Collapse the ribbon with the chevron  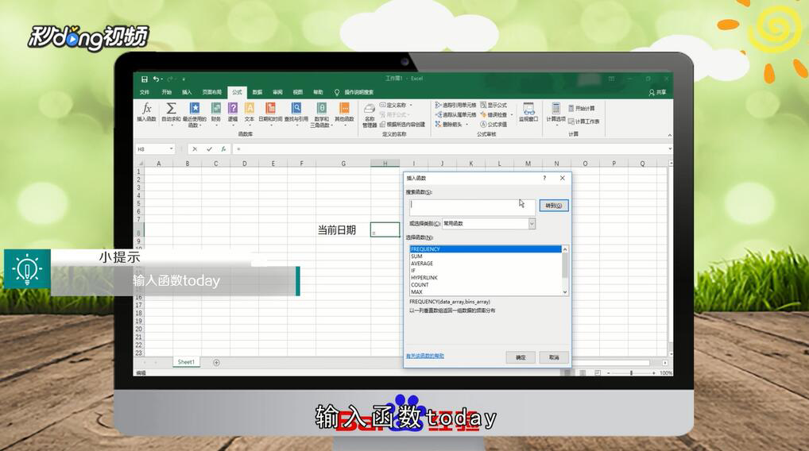pos(669,135)
